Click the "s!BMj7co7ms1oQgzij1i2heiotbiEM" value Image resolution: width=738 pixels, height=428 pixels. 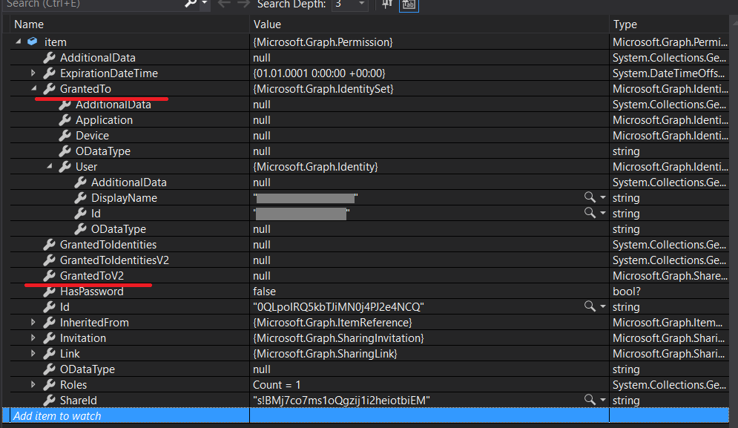click(x=342, y=400)
